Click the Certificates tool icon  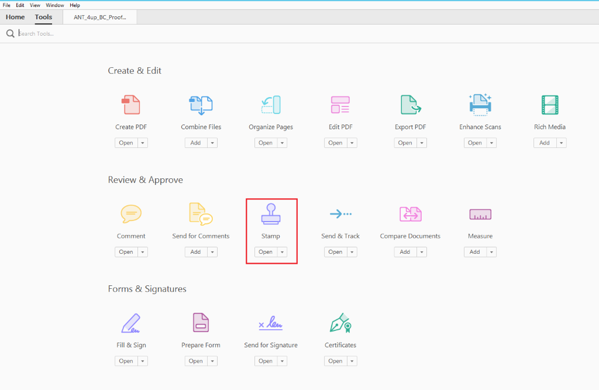340,323
